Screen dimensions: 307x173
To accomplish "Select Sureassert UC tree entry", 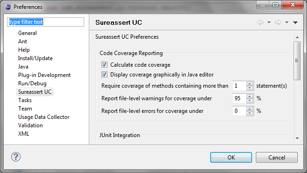I will pyautogui.click(x=35, y=92).
